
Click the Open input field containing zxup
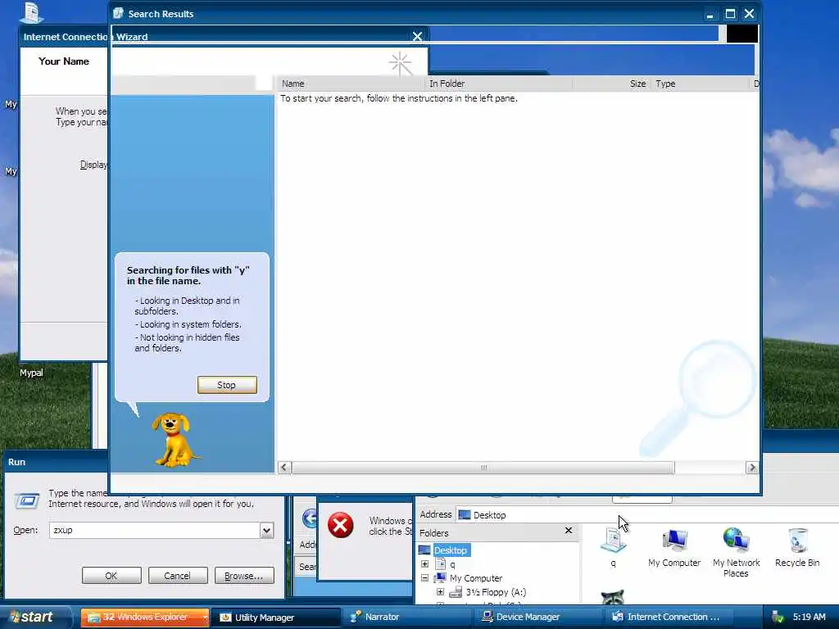click(x=155, y=530)
